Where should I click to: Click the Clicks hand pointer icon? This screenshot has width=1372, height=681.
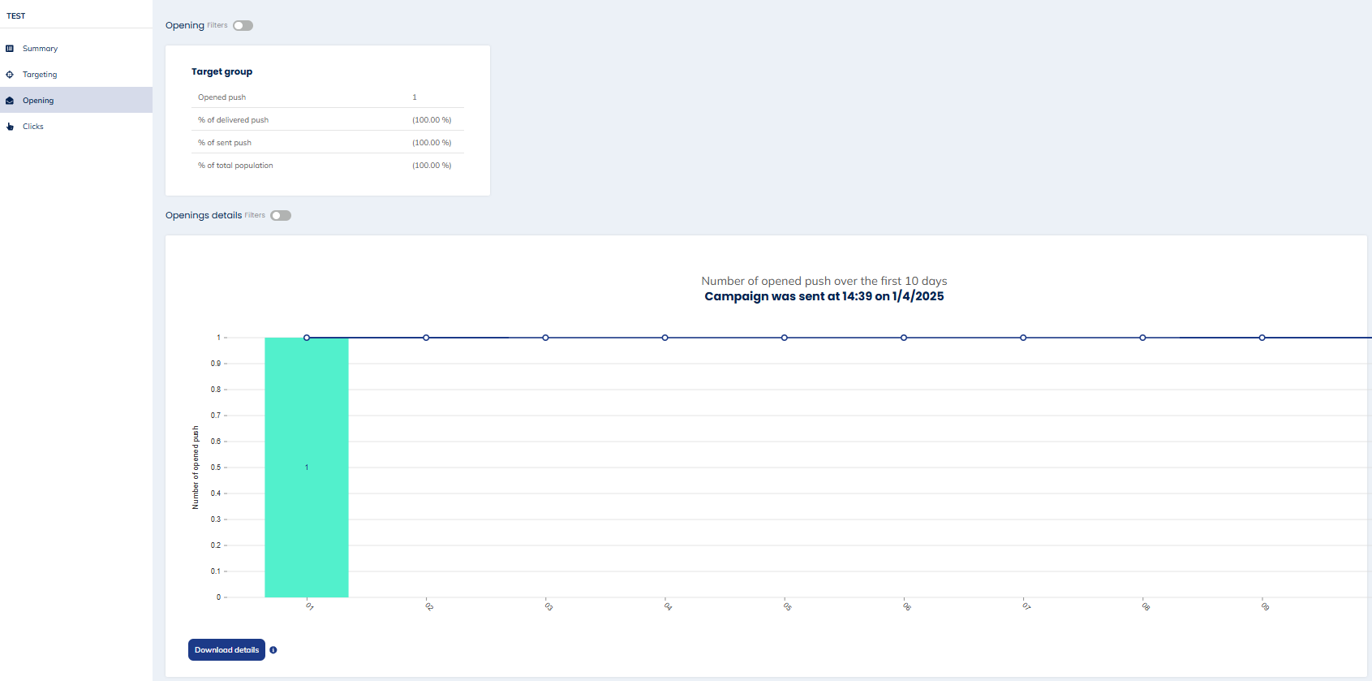coord(10,127)
